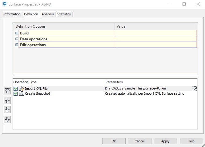Click the move down arrow button
Image resolution: width=205 pixels, height=147 pixels.
tap(7, 110)
